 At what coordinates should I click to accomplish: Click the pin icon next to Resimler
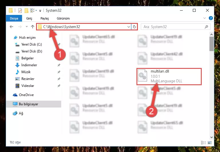pyautogui.click(x=59, y=79)
